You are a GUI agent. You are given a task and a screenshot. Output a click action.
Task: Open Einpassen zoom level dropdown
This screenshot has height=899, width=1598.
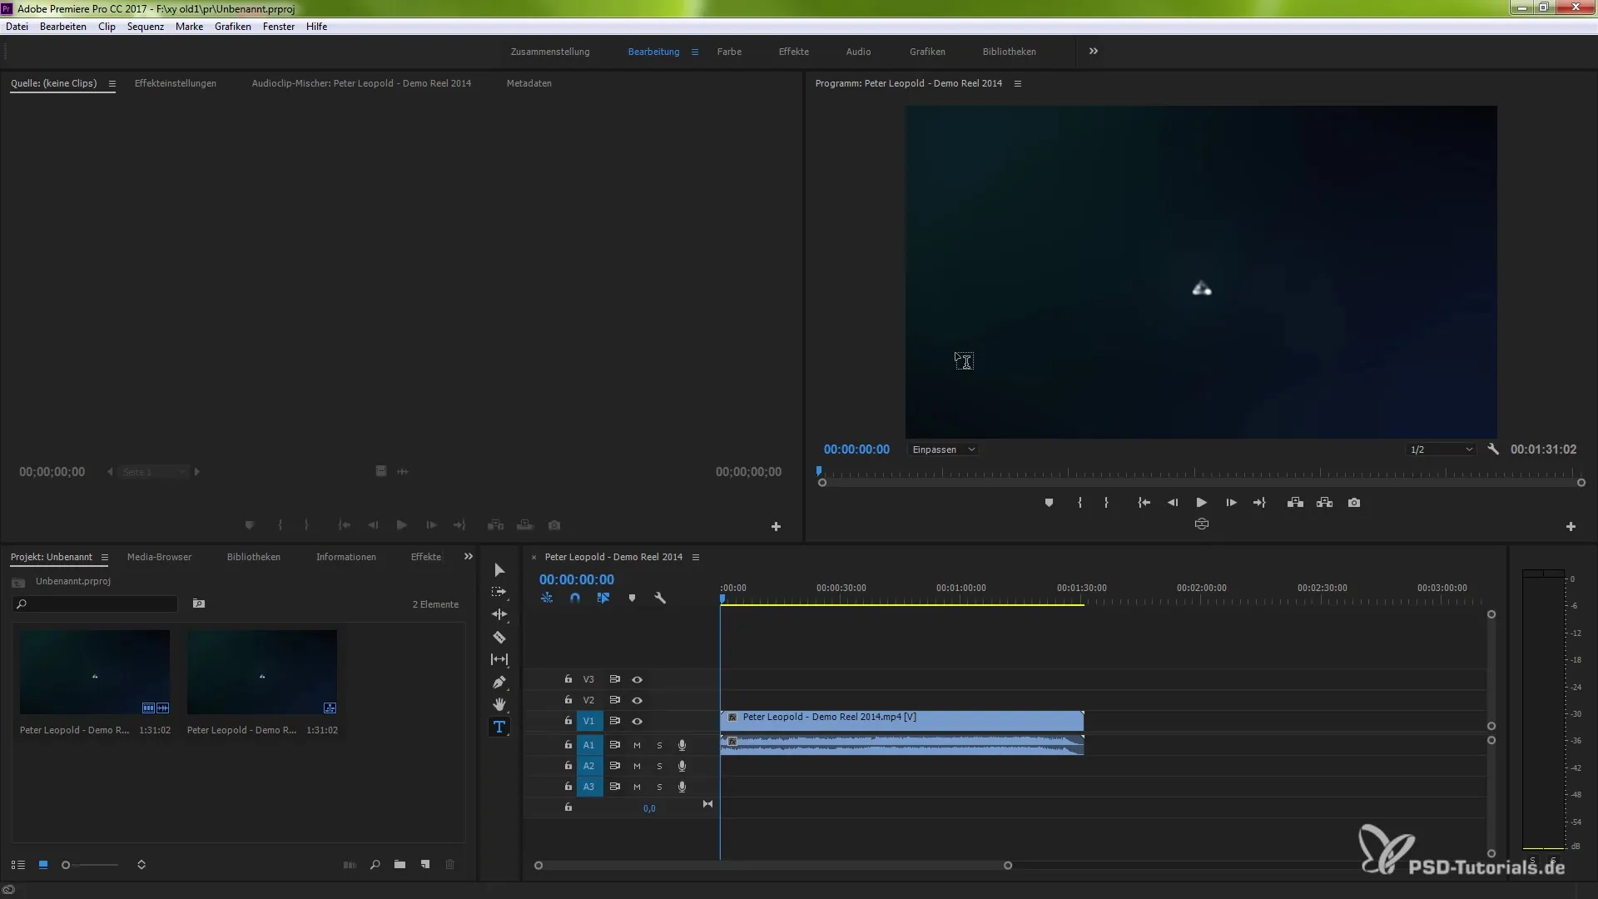(943, 449)
